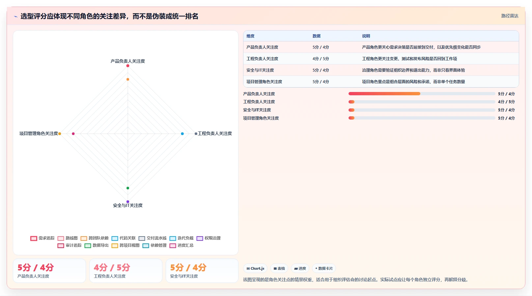Click the 安全与IT关注度 radar axis label
The image size is (532, 296).
pyautogui.click(x=128, y=205)
